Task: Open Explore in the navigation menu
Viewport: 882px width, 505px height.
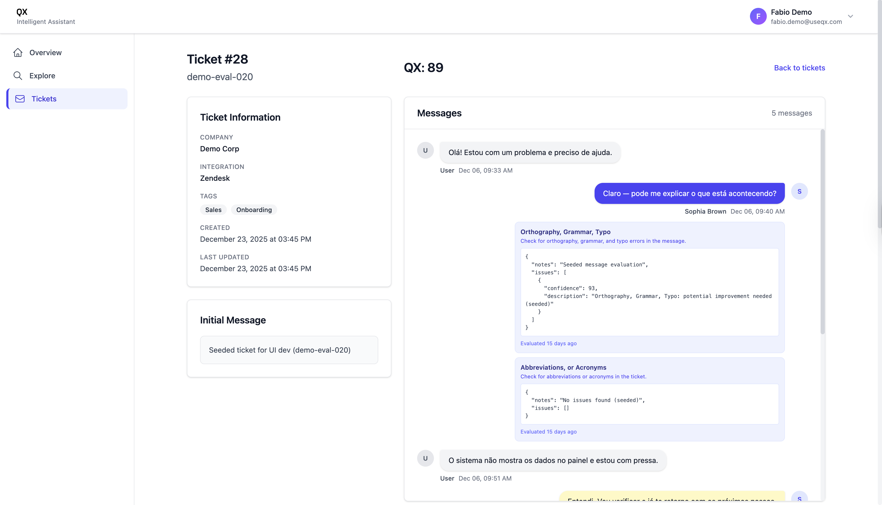Action: click(43, 75)
